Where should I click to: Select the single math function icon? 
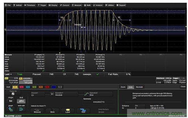click(x=11, y=101)
